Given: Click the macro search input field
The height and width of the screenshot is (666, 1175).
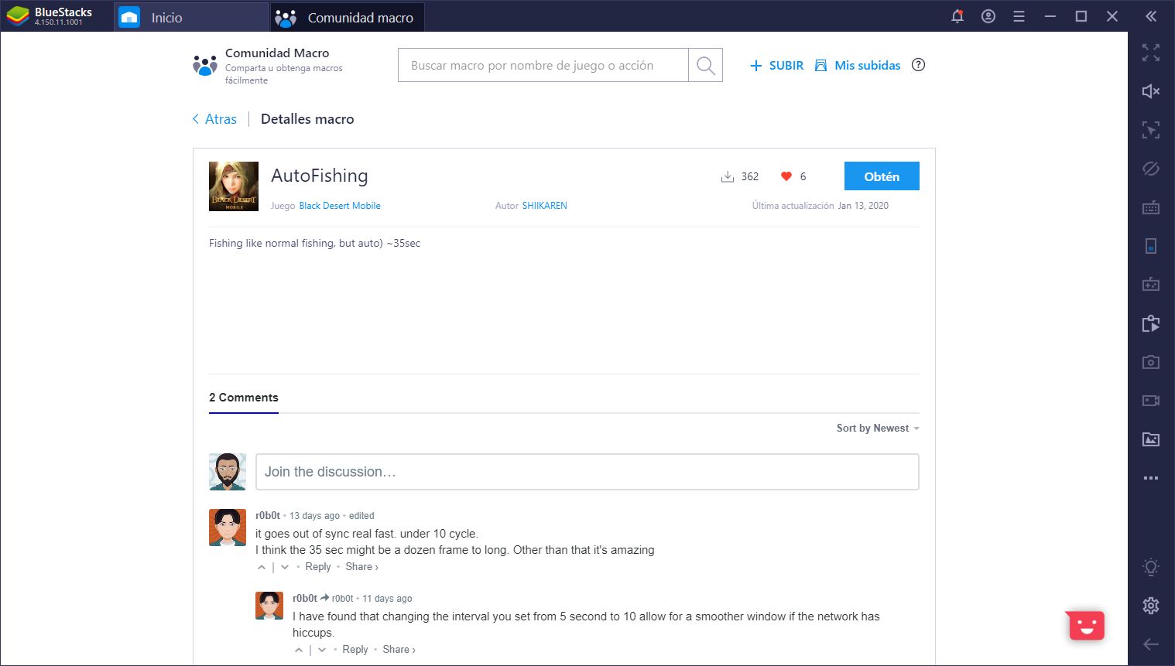Looking at the screenshot, I should click(x=543, y=66).
